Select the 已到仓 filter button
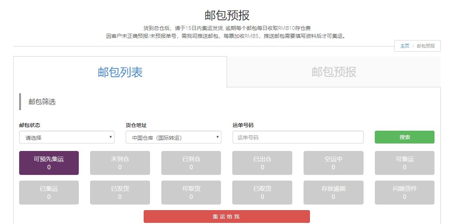This screenshot has height=224, width=451. point(191,163)
